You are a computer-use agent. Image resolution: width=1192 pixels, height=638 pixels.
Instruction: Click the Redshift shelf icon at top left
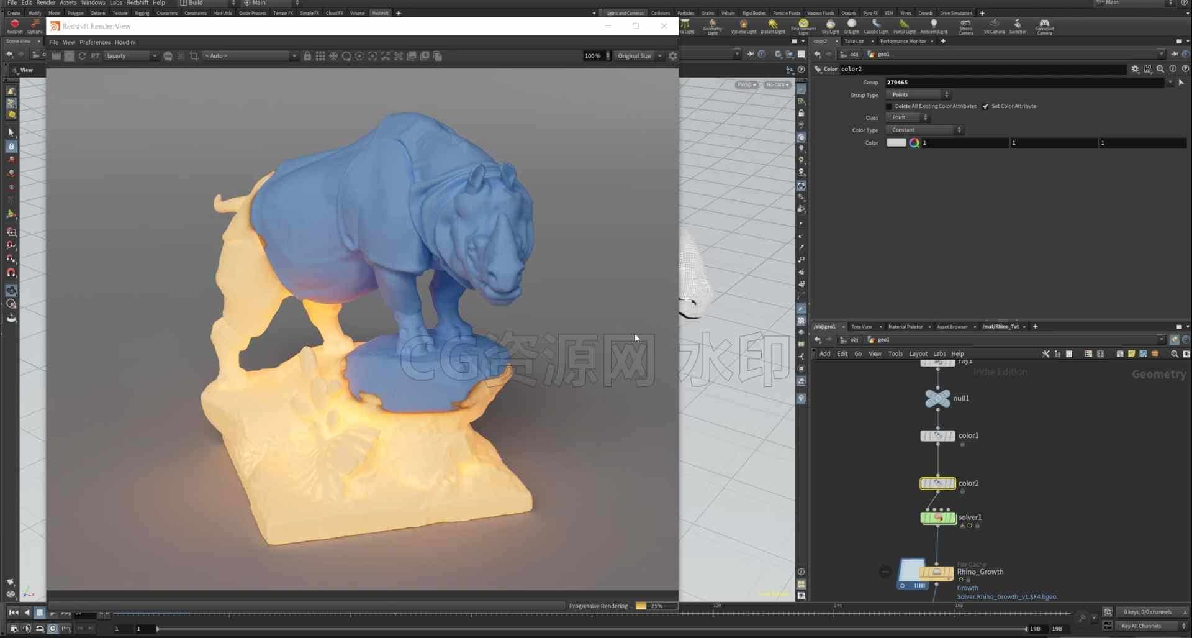(15, 26)
